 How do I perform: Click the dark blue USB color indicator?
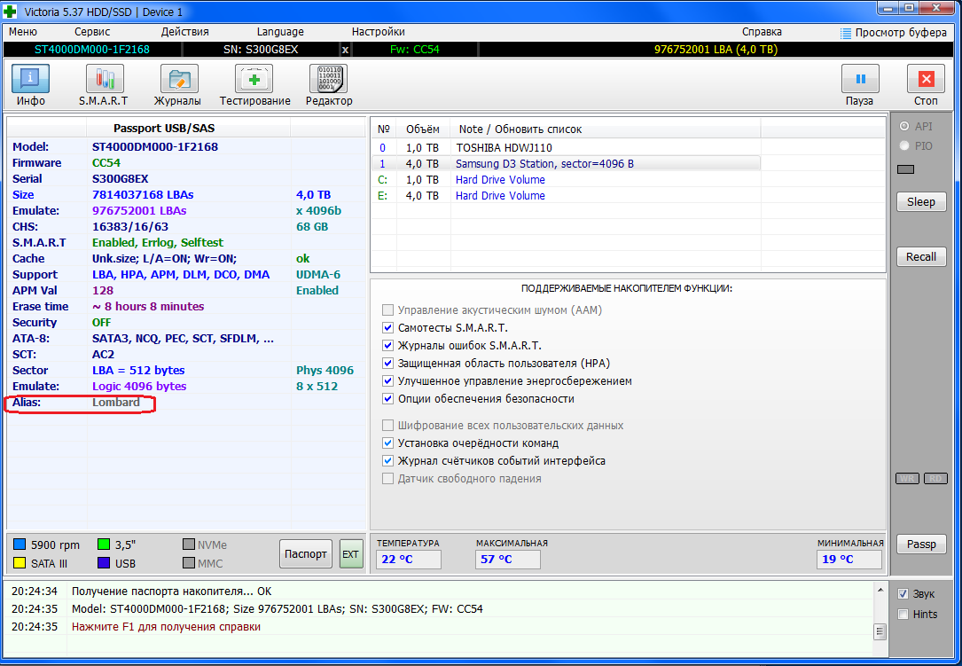104,563
